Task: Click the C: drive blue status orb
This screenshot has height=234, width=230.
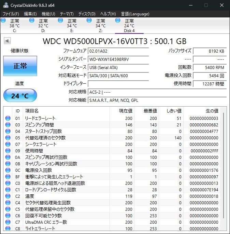Action: pos(3,20)
